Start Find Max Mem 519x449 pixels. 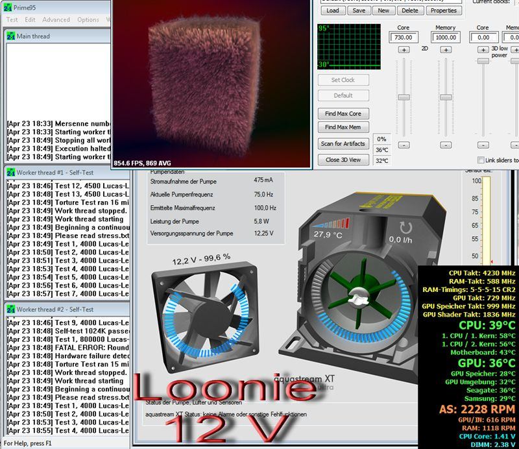tap(343, 127)
